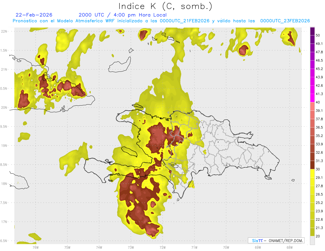325x251 pixels.
Task: Click the latitude label '17N'
Action: (x=4, y=222)
